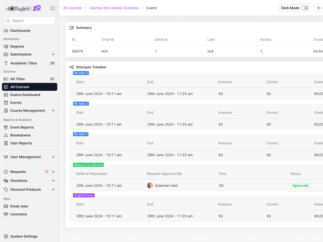Screen dimensions: 323x242
Task: Click the All Titles icon
Action: pyautogui.click(x=6, y=79)
